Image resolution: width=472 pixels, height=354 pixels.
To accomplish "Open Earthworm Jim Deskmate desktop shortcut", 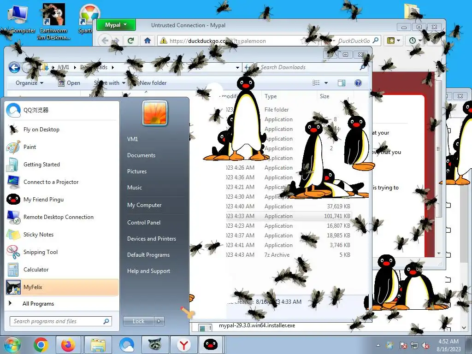I will [x=53, y=22].
